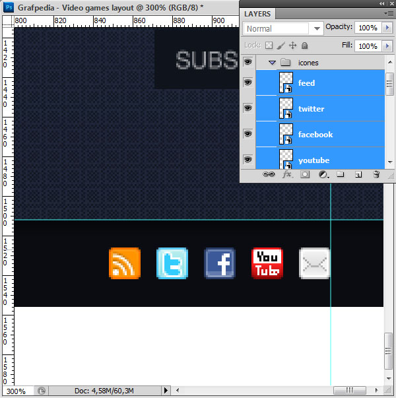The height and width of the screenshot is (398, 396).
Task: Click the status bar preview icon
Action: 42,391
